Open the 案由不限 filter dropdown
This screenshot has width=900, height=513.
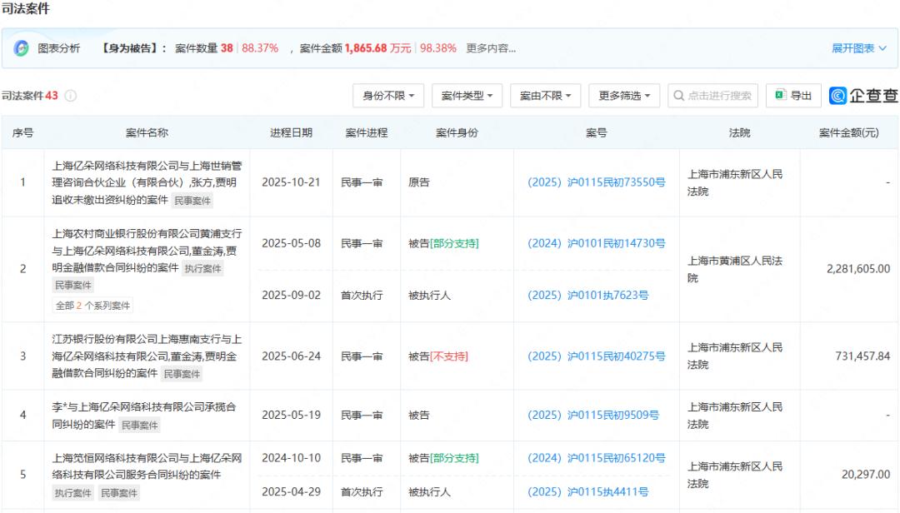pos(545,96)
